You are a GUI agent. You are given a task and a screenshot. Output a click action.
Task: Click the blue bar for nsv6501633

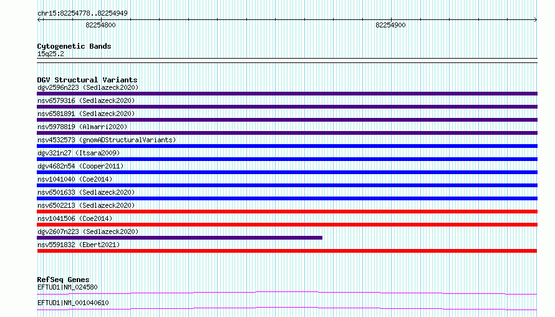pos(287,198)
